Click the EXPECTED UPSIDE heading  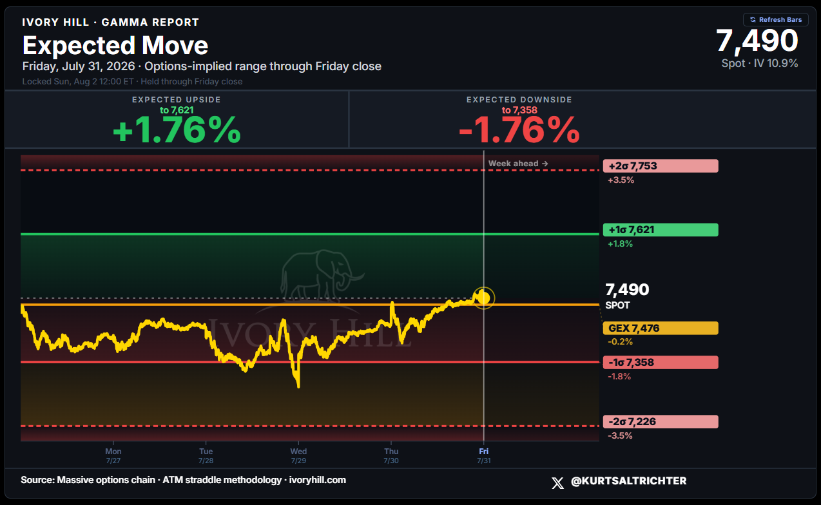point(177,100)
